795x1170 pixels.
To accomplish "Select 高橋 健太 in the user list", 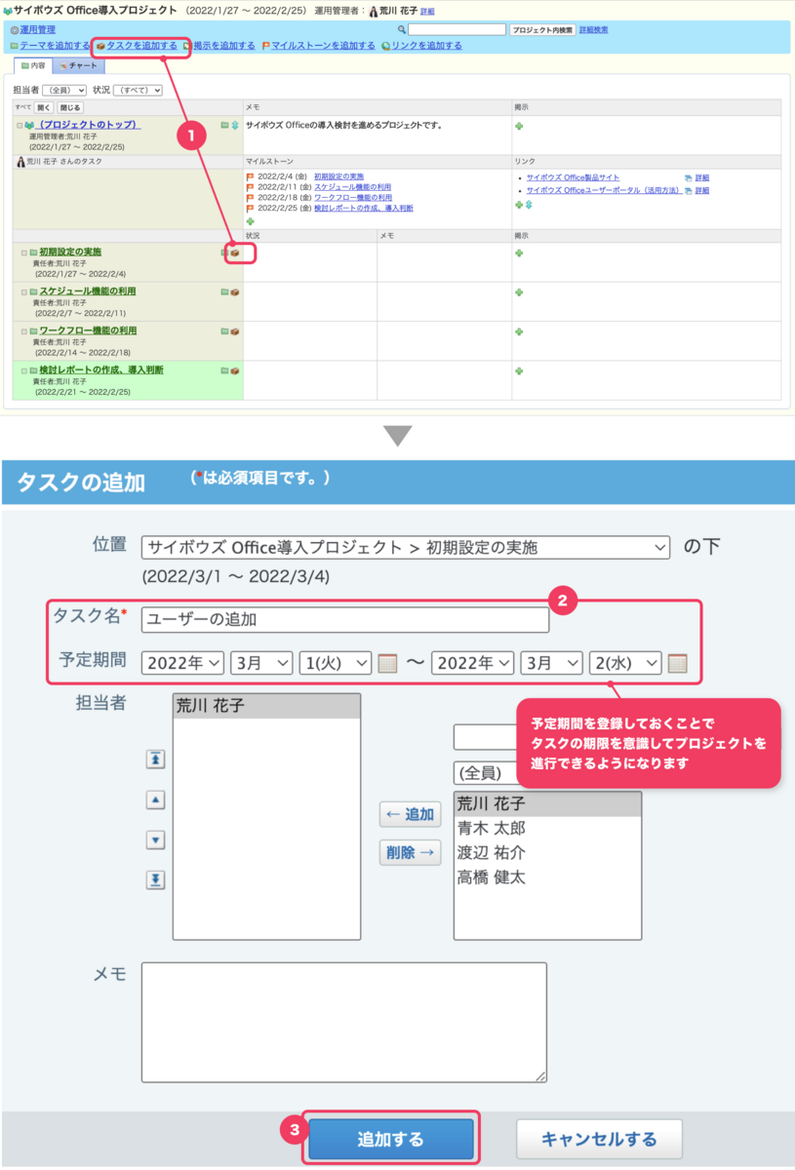I will pyautogui.click(x=492, y=877).
